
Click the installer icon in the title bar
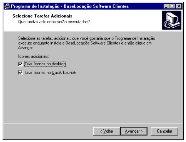pyautogui.click(x=7, y=6)
